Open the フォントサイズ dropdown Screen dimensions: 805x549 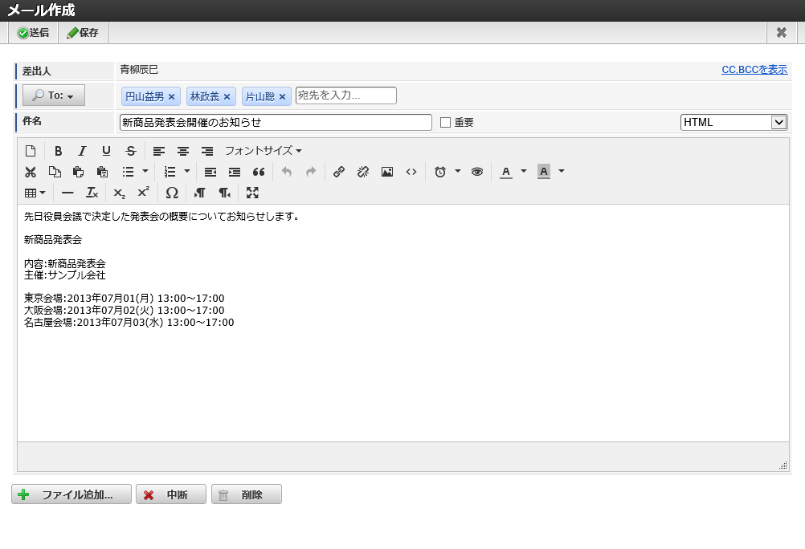click(264, 151)
